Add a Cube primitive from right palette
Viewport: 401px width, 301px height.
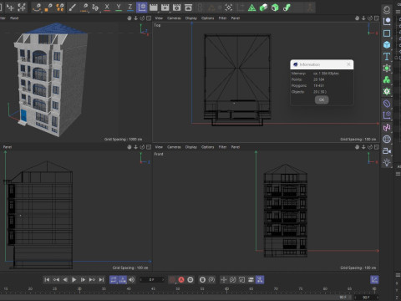[x=387, y=45]
